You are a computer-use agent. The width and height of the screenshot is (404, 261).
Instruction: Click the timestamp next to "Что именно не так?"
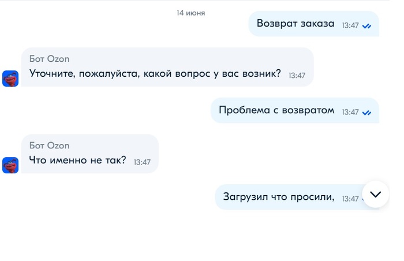142,162
